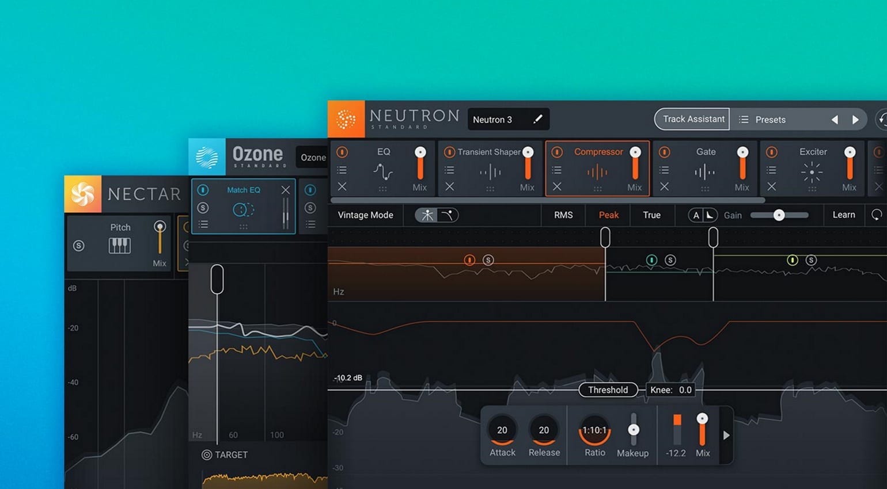Click the second crossover band handle
887x489 pixels.
(713, 237)
